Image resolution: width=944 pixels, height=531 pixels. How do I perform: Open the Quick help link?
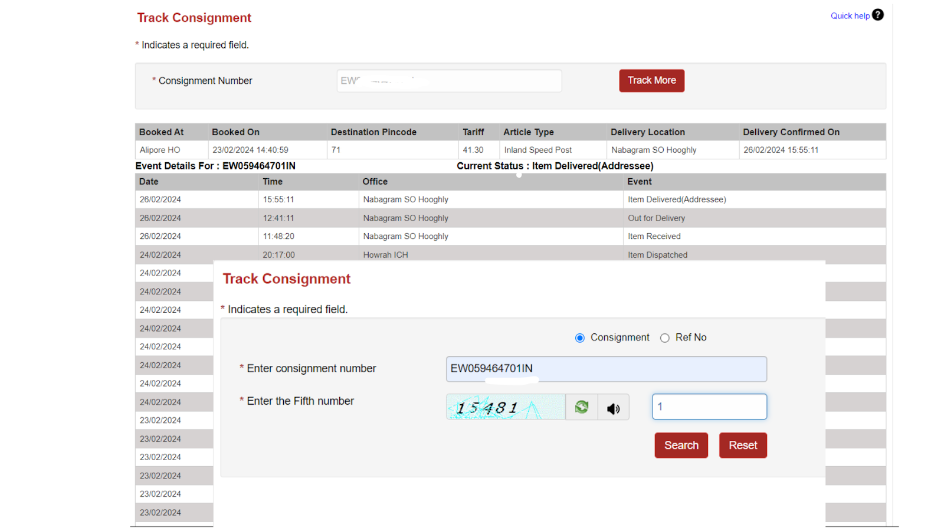850,16
